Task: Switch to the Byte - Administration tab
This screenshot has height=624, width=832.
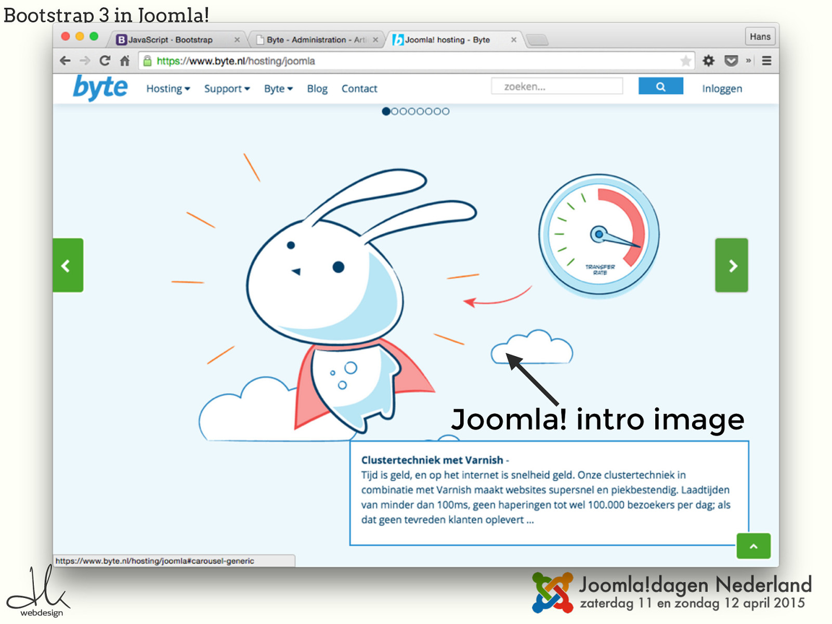Action: tap(317, 40)
